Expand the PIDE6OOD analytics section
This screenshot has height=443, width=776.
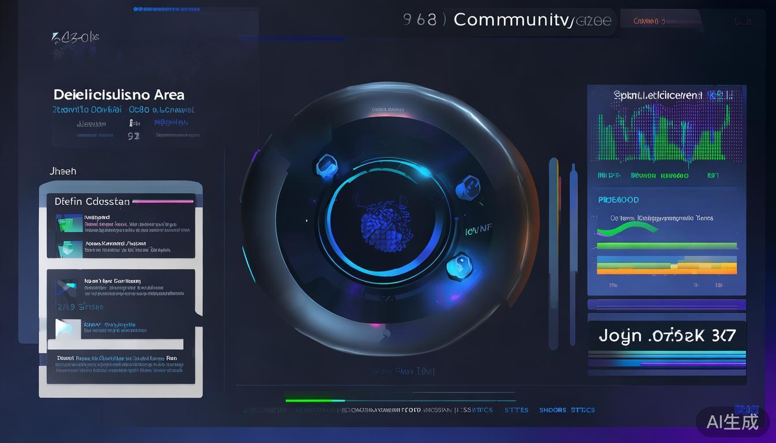click(618, 200)
